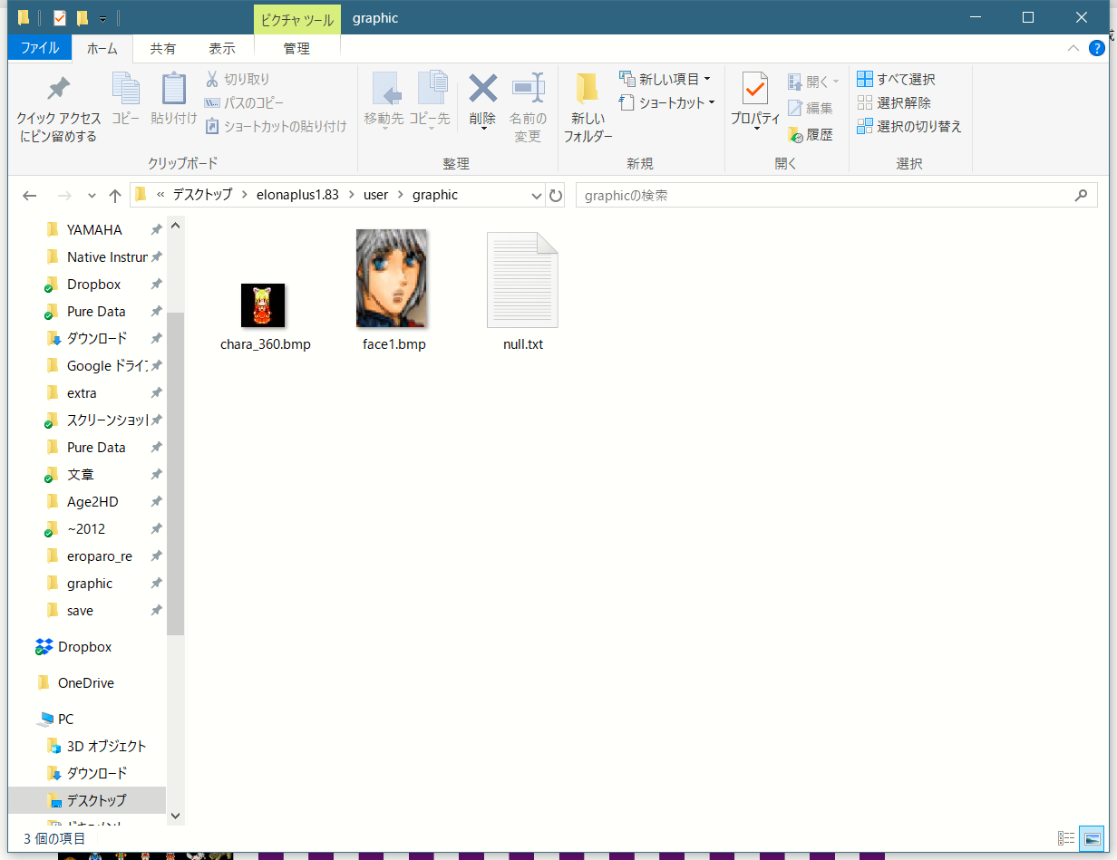
Task: Open the blue Help question mark
Action: [x=1096, y=48]
